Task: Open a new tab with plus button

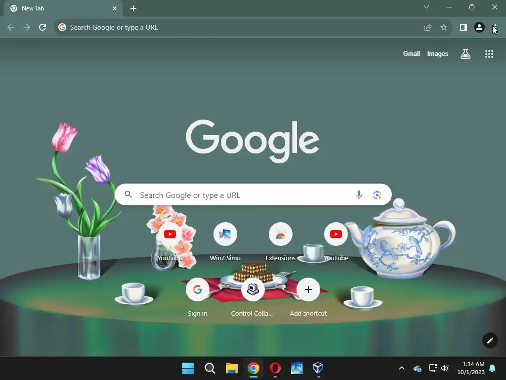Action: [133, 8]
